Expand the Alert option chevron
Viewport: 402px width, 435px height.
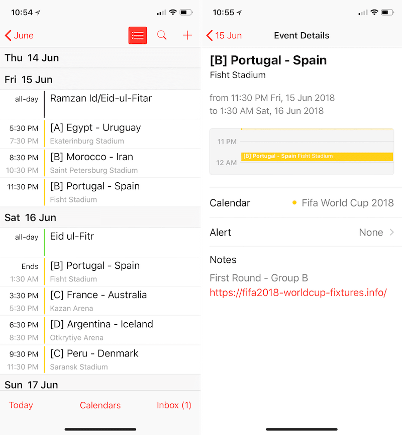(392, 232)
